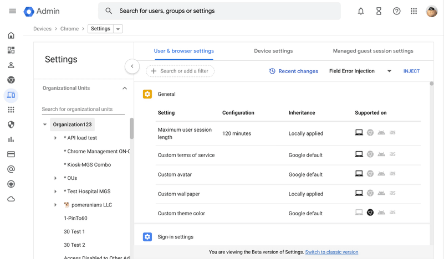Image resolution: width=444 pixels, height=259 pixels.
Task: Open the help question mark icon
Action: point(396,11)
